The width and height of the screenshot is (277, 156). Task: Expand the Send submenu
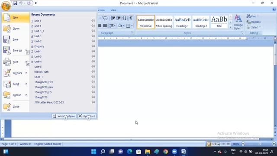26,84
